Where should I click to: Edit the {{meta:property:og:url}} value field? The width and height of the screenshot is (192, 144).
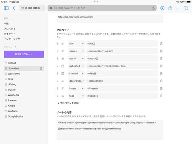point(122,51)
